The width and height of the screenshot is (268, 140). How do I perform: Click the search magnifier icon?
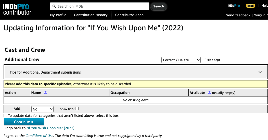(54, 6)
